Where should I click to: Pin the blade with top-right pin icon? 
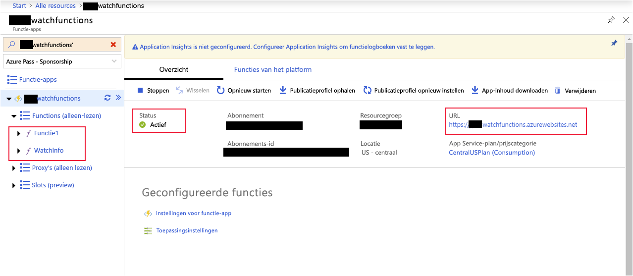click(611, 20)
